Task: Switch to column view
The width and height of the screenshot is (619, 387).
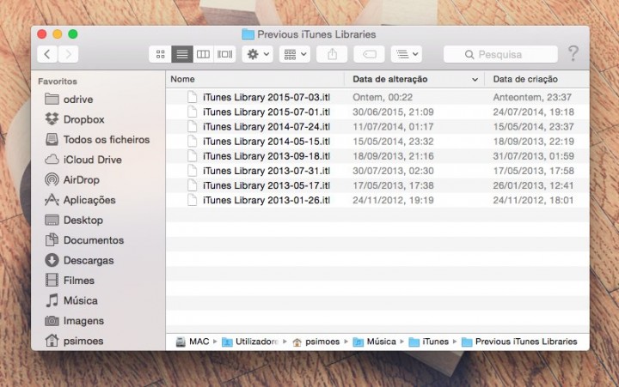Action: point(203,54)
